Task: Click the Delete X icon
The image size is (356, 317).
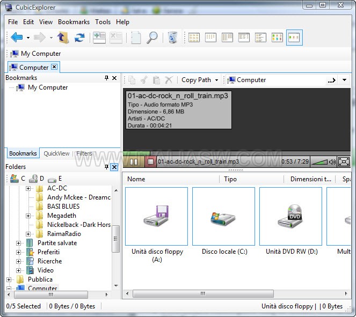Action: tap(169, 80)
